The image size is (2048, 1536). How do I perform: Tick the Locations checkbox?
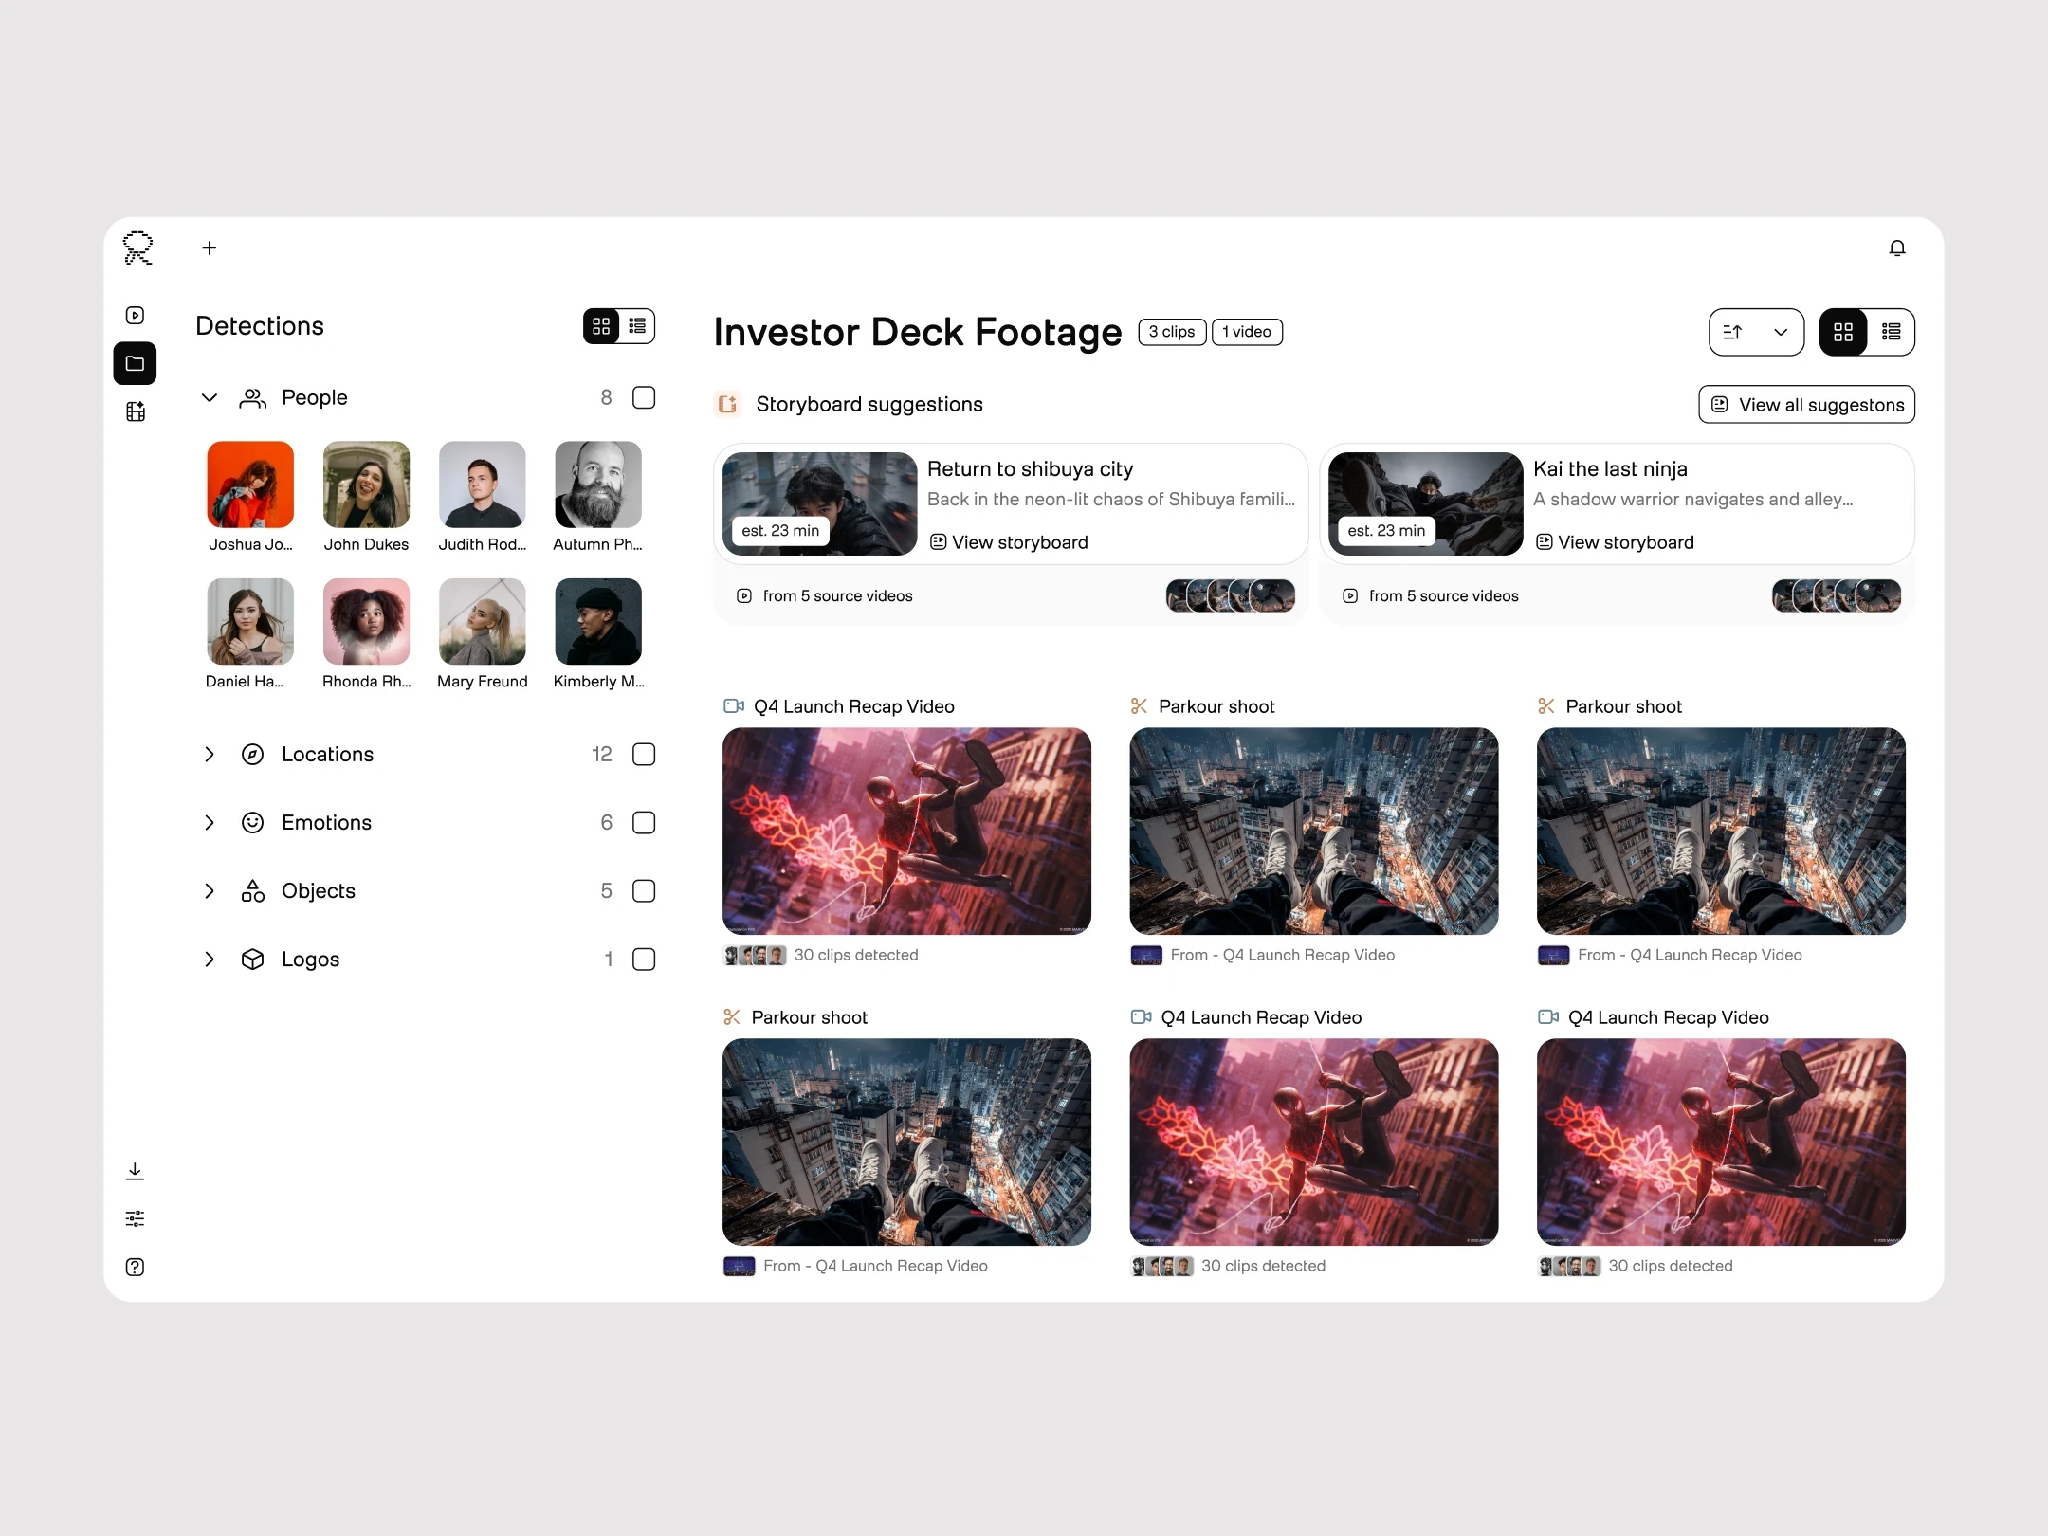644,755
